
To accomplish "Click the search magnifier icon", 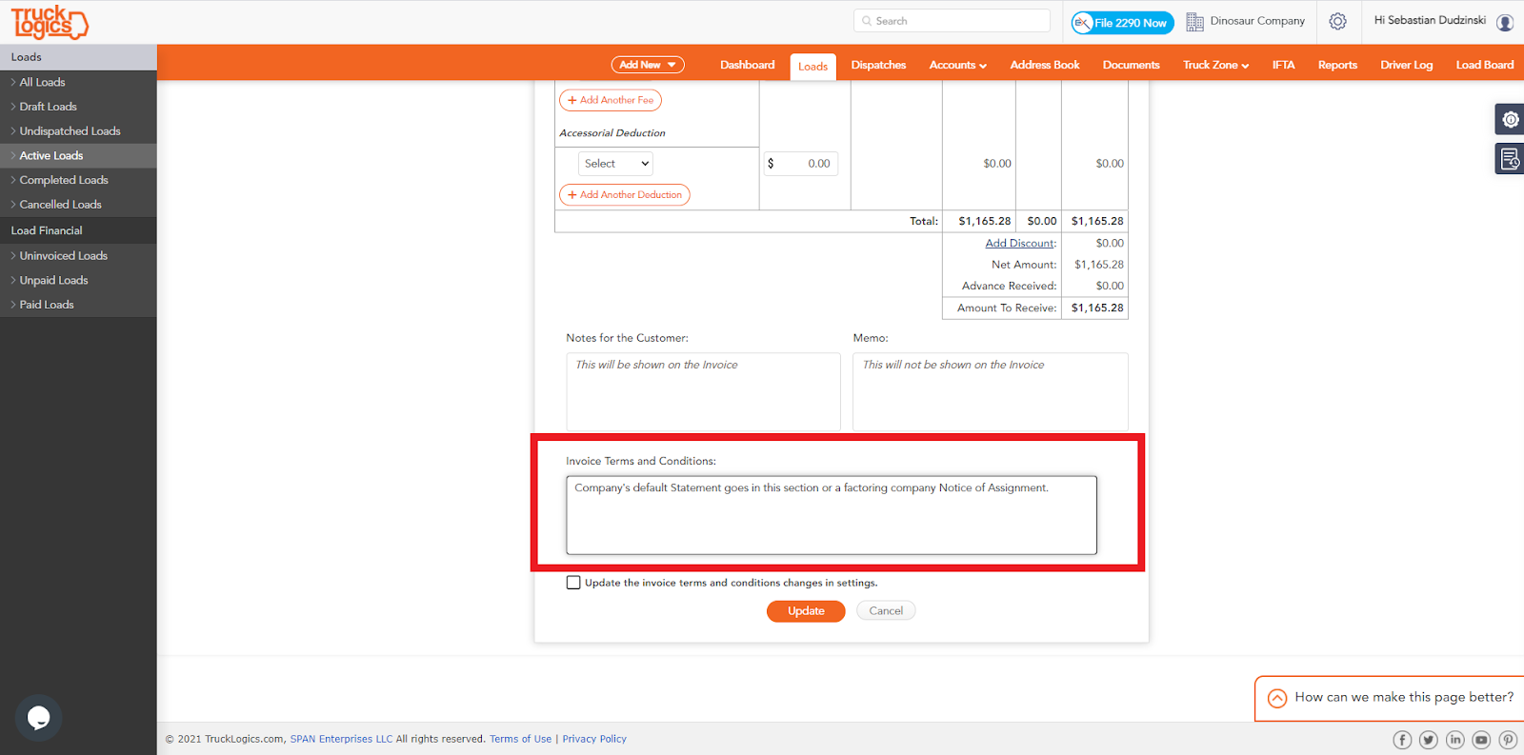I will (867, 21).
